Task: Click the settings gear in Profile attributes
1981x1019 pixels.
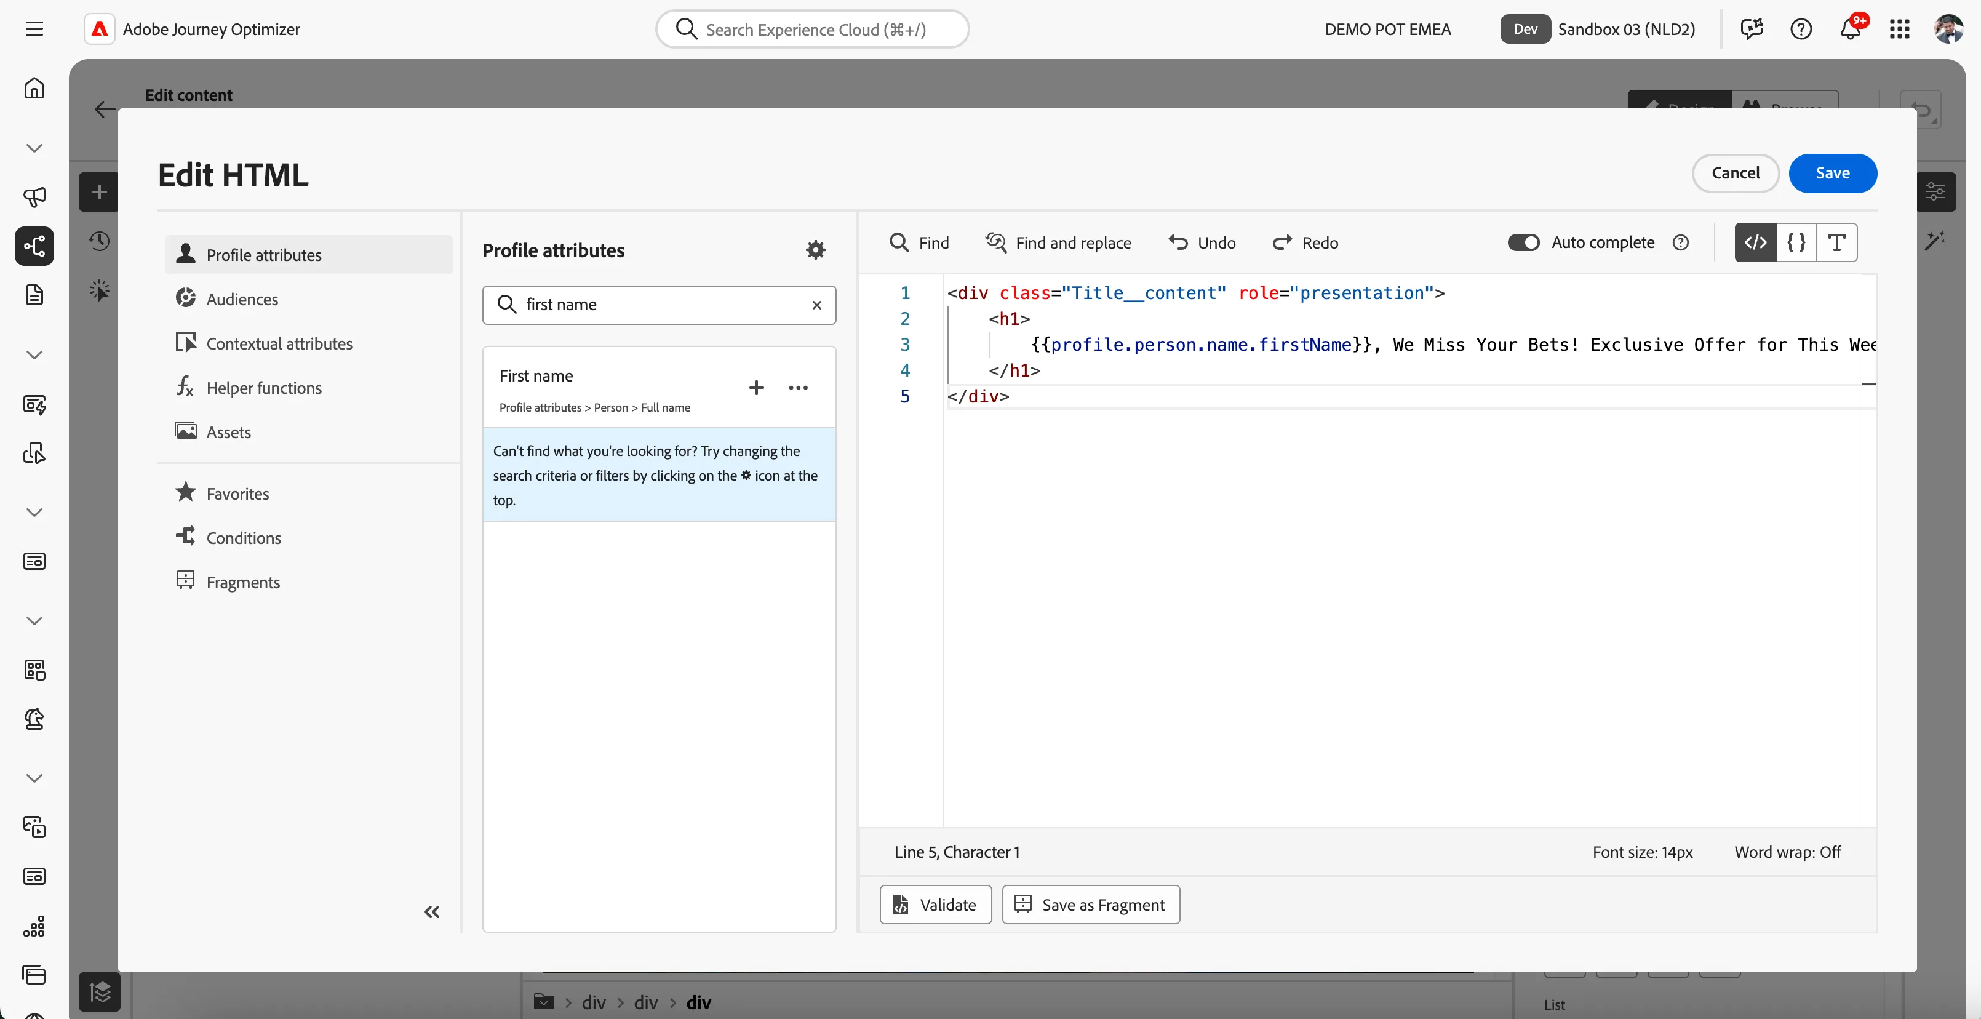Action: [x=815, y=250]
